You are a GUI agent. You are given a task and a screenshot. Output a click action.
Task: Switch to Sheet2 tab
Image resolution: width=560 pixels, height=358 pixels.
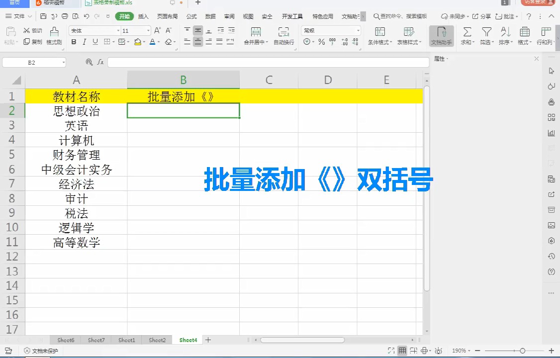tap(157, 340)
